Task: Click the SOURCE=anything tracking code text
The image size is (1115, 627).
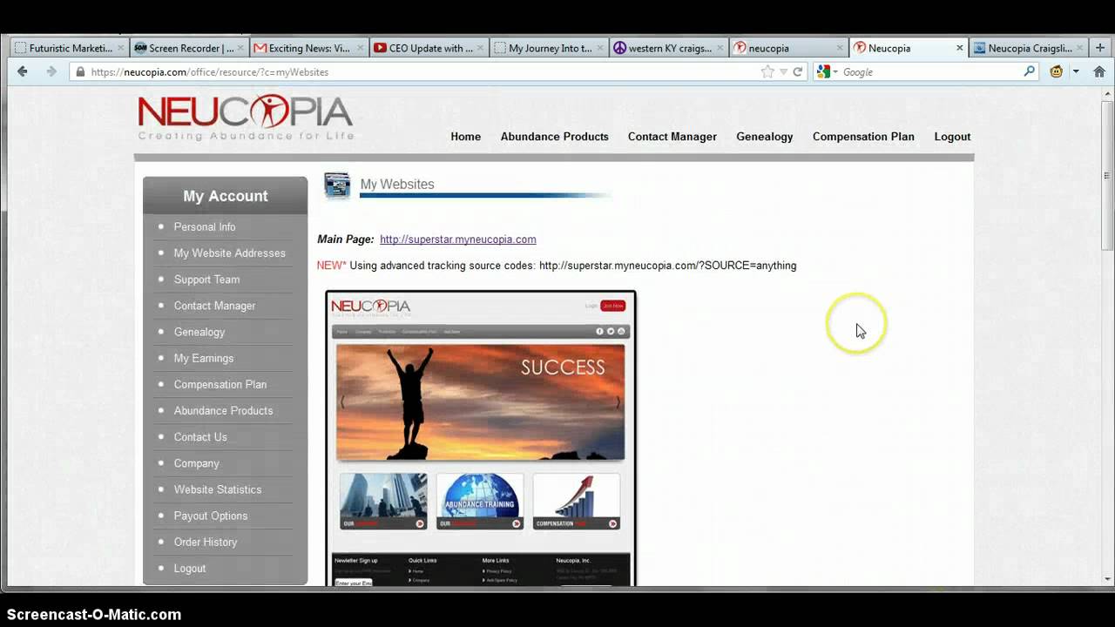Action: [667, 266]
